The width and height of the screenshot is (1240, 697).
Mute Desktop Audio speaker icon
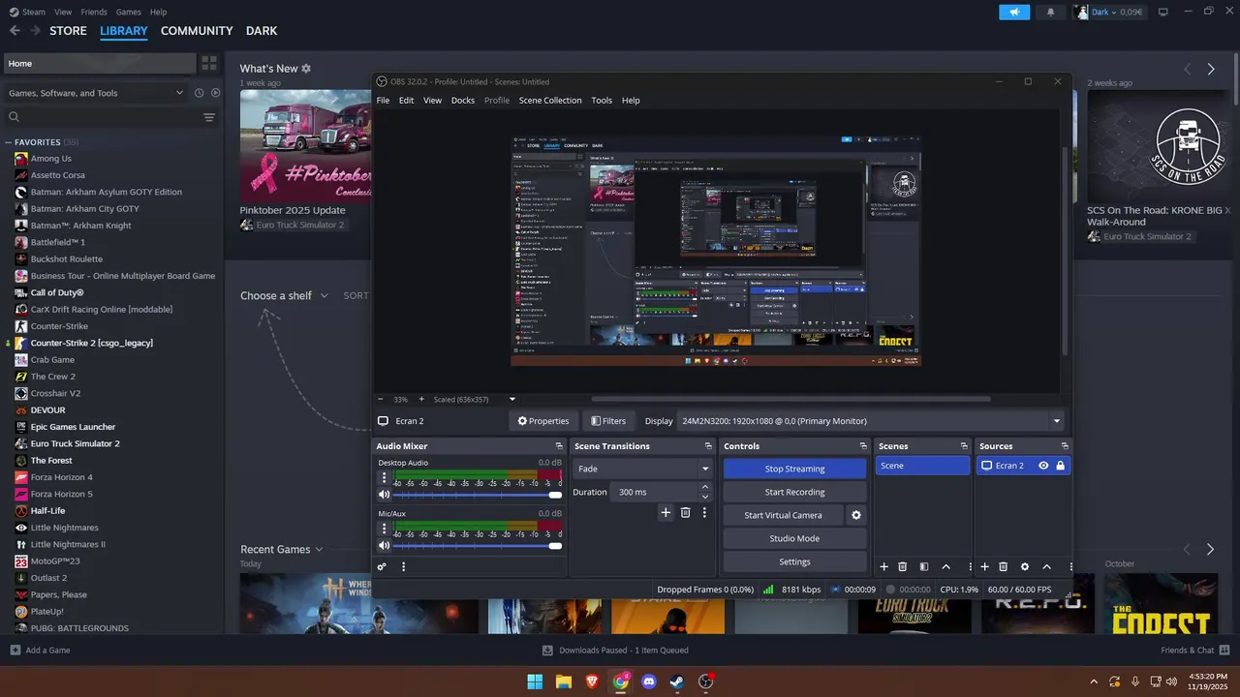pos(384,495)
